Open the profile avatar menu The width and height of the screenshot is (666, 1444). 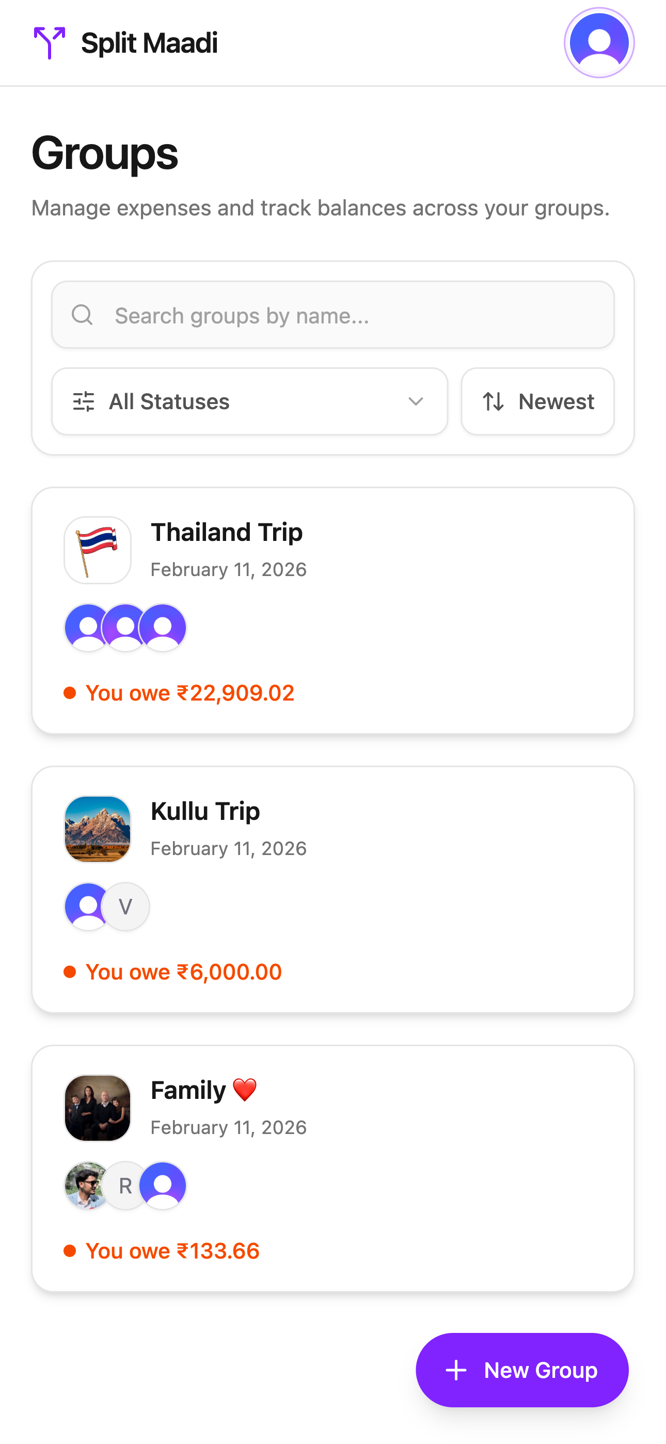coord(599,42)
